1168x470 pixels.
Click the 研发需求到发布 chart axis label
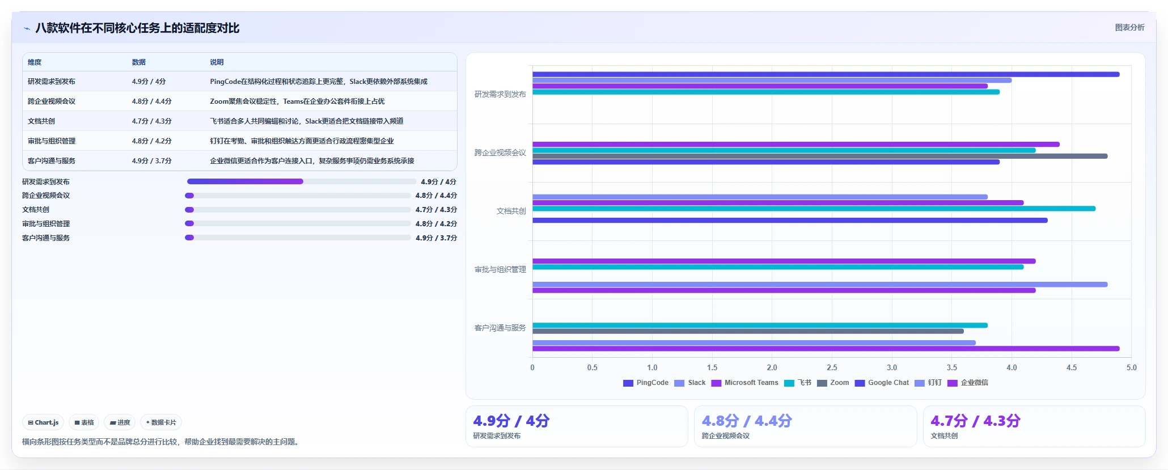[x=500, y=94]
